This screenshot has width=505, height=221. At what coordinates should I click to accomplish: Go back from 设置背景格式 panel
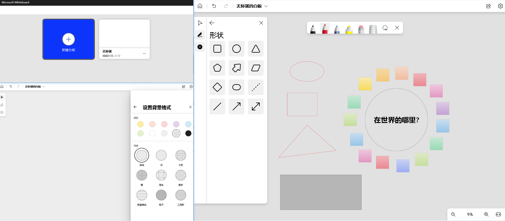(135, 107)
